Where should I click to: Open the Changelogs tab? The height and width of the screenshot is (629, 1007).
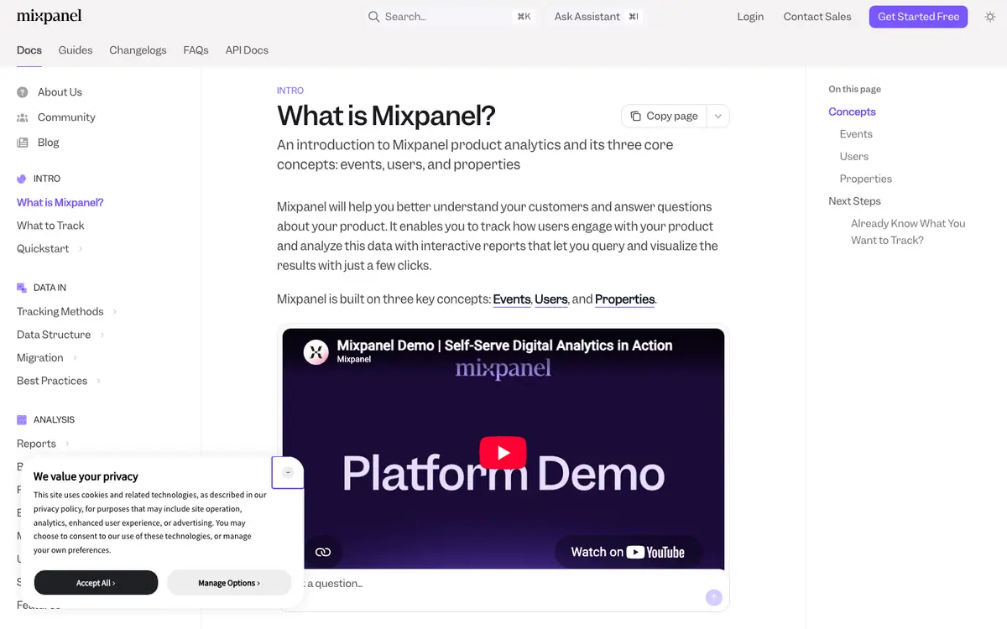(138, 50)
